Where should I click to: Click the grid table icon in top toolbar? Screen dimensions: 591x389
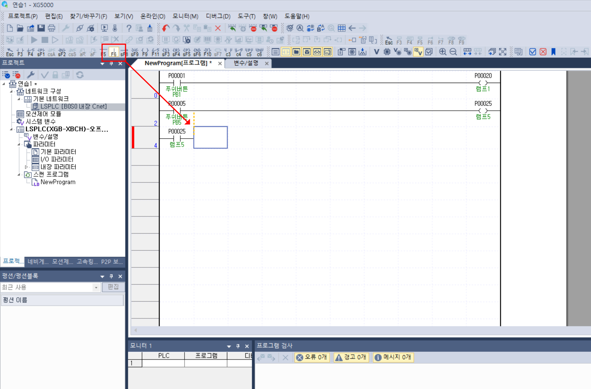[x=341, y=28]
